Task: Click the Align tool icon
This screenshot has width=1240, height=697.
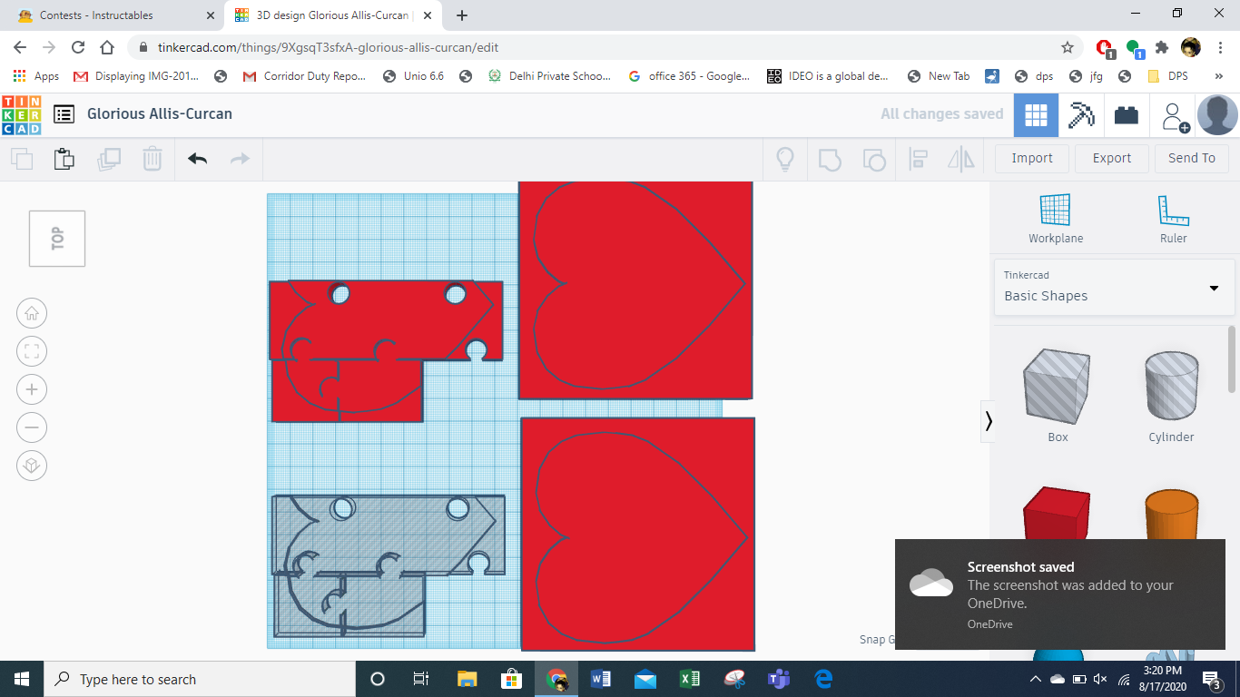Action: point(918,160)
